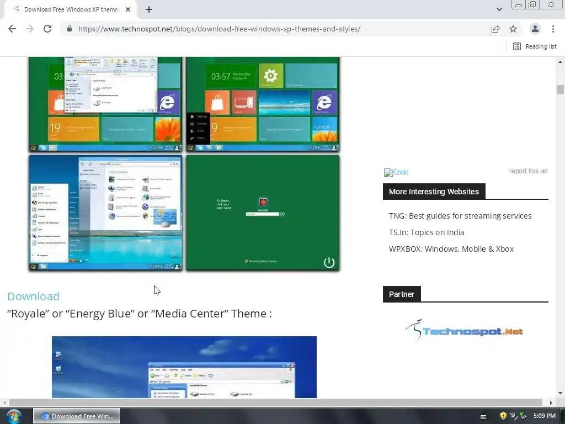565x424 pixels.
Task: Click the Technospot.Net partner logo
Action: 465,330
